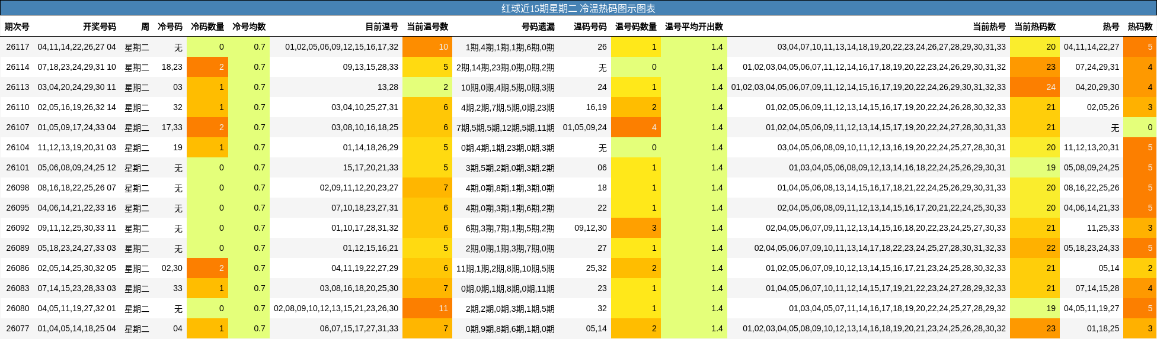The image size is (1157, 339).
Task: Click the 当前热号 column header
Action: pyautogui.click(x=989, y=27)
